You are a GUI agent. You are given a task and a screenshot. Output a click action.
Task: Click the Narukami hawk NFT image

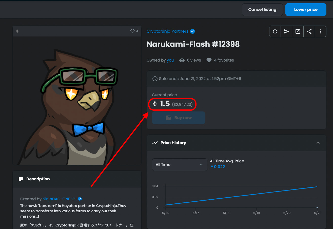(77, 101)
